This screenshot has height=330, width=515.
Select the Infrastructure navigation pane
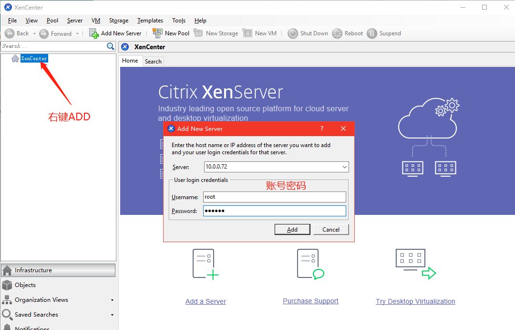[58, 270]
